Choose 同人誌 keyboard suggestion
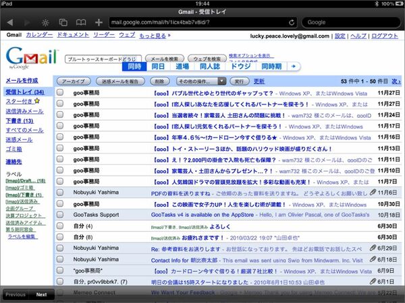405x303 pixels. click(x=210, y=66)
